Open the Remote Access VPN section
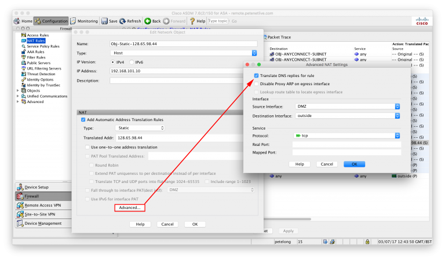This screenshot has height=260, width=445. pos(43,205)
